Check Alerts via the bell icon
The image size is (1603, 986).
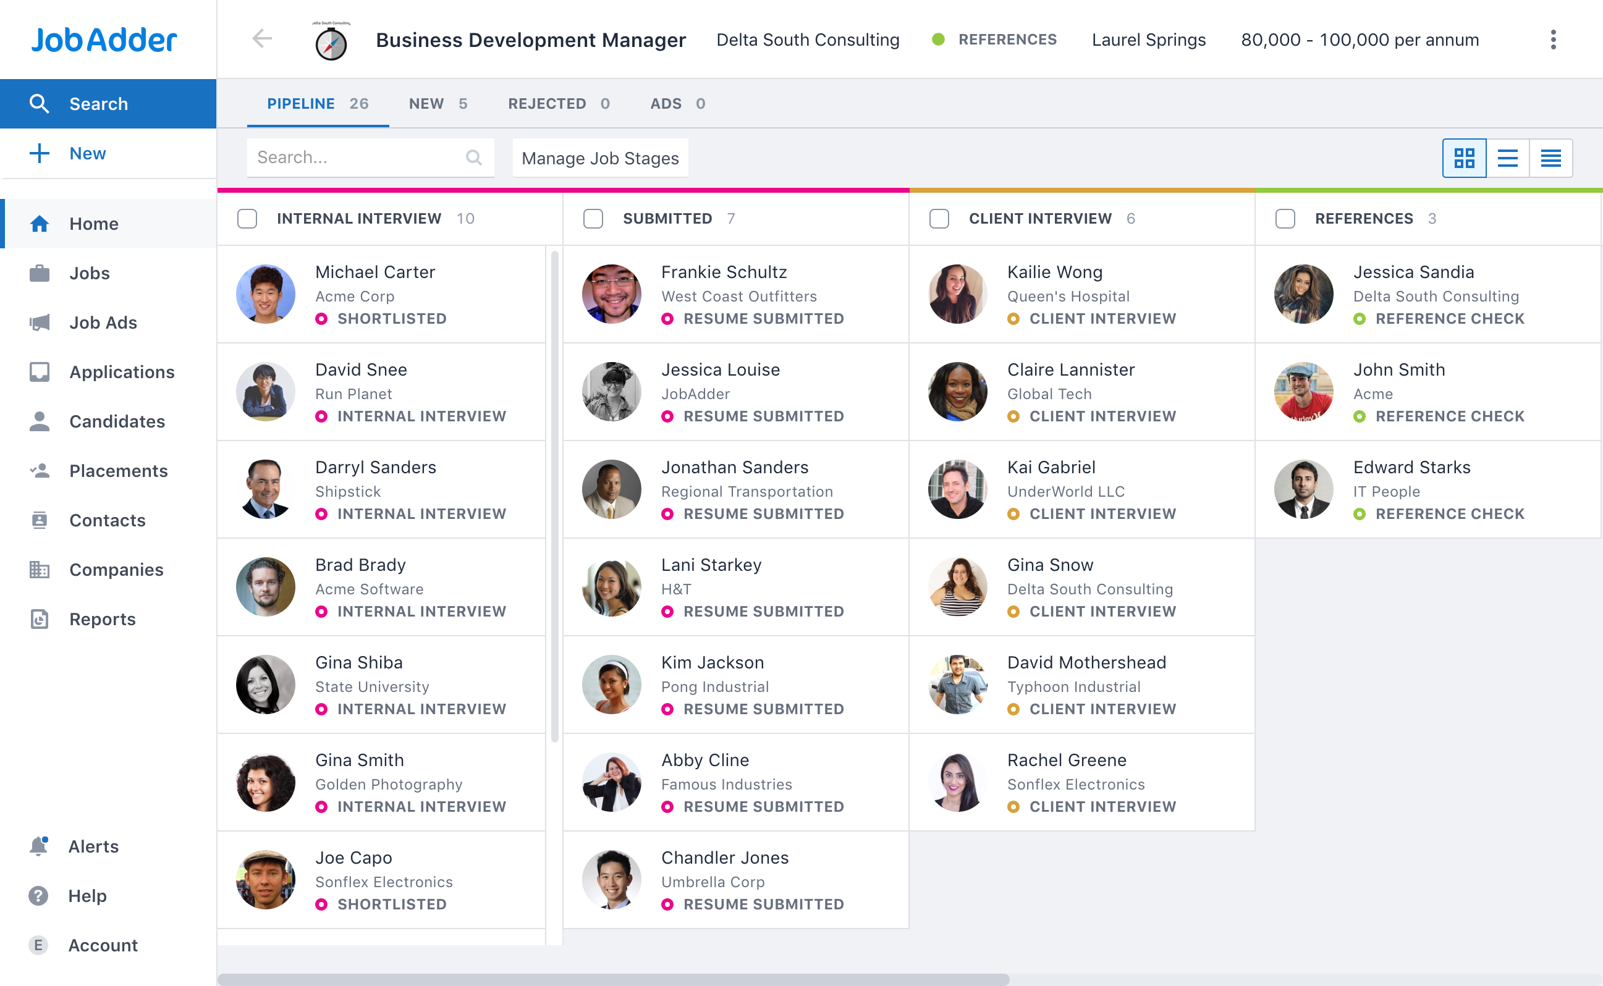click(39, 846)
